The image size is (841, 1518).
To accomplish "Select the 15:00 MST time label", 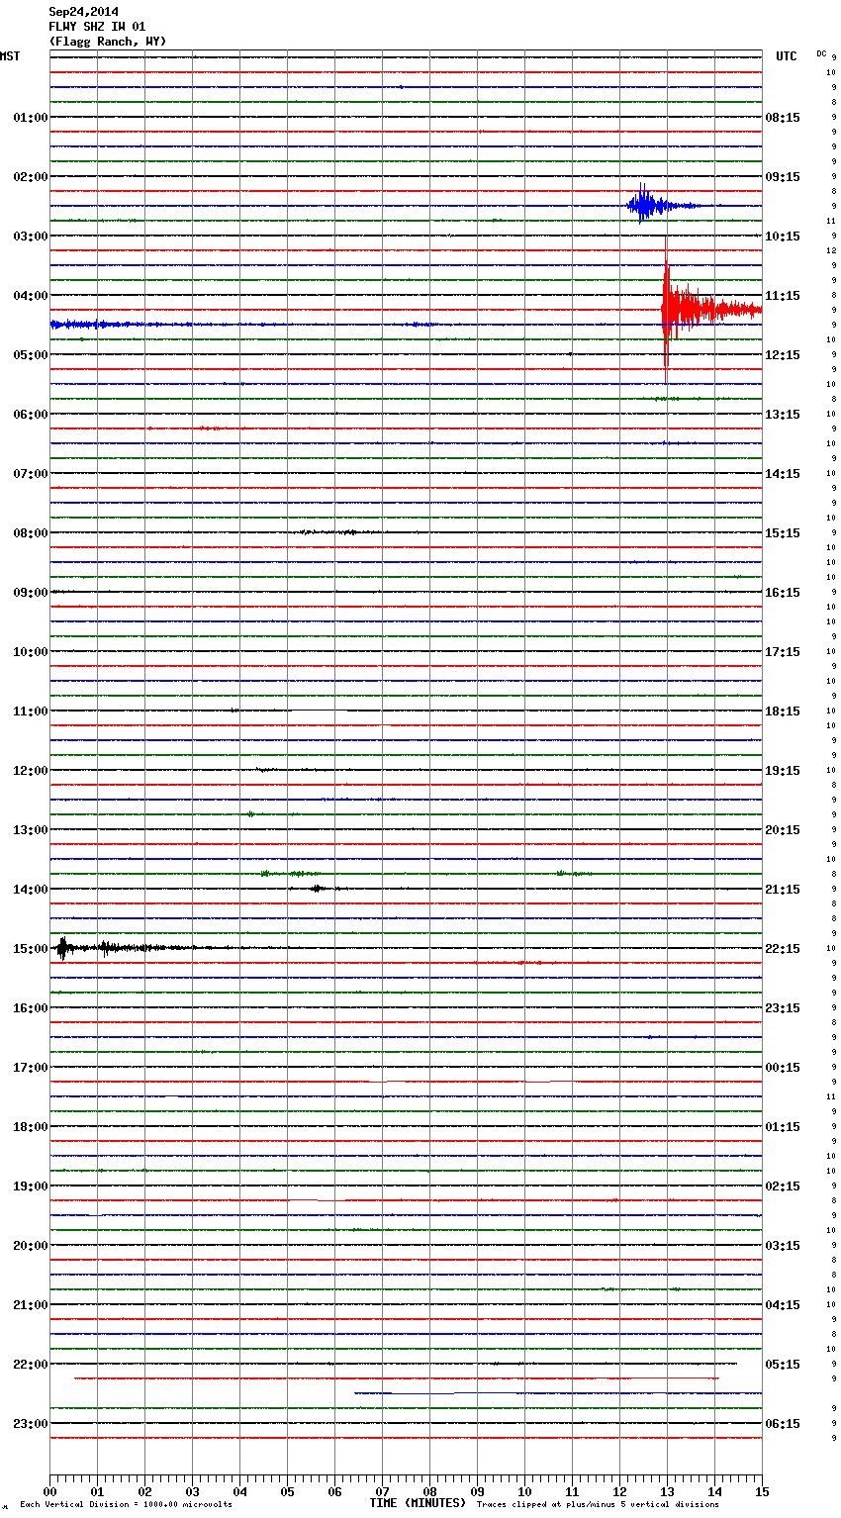I will click(30, 949).
